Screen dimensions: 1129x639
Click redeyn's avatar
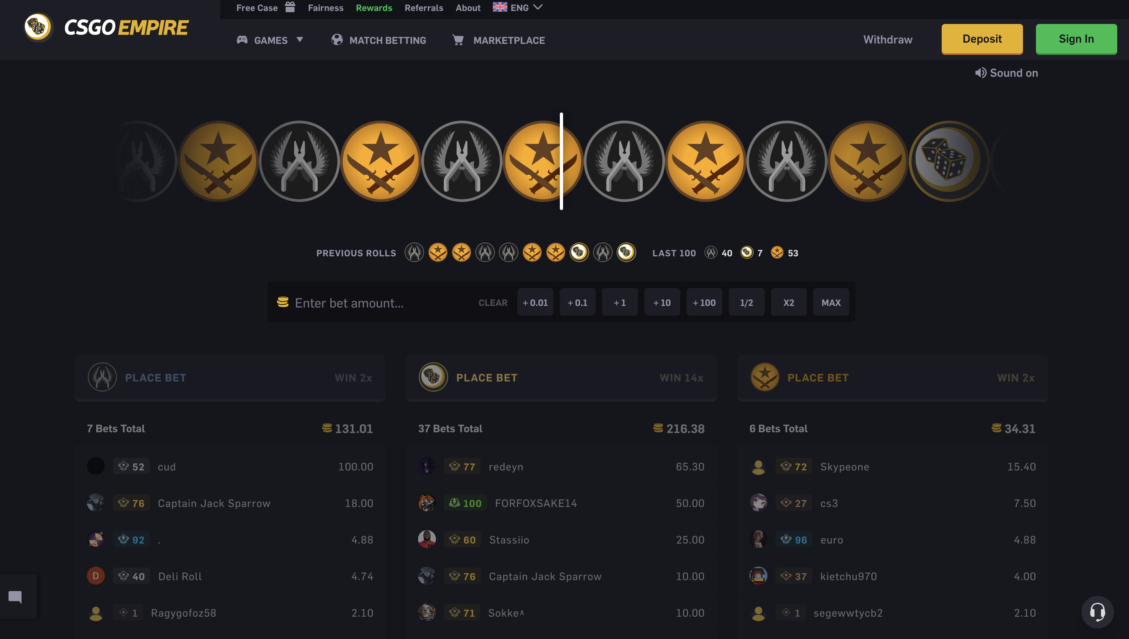pyautogui.click(x=427, y=466)
